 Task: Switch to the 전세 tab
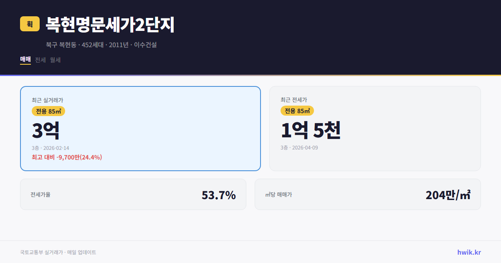coord(40,60)
